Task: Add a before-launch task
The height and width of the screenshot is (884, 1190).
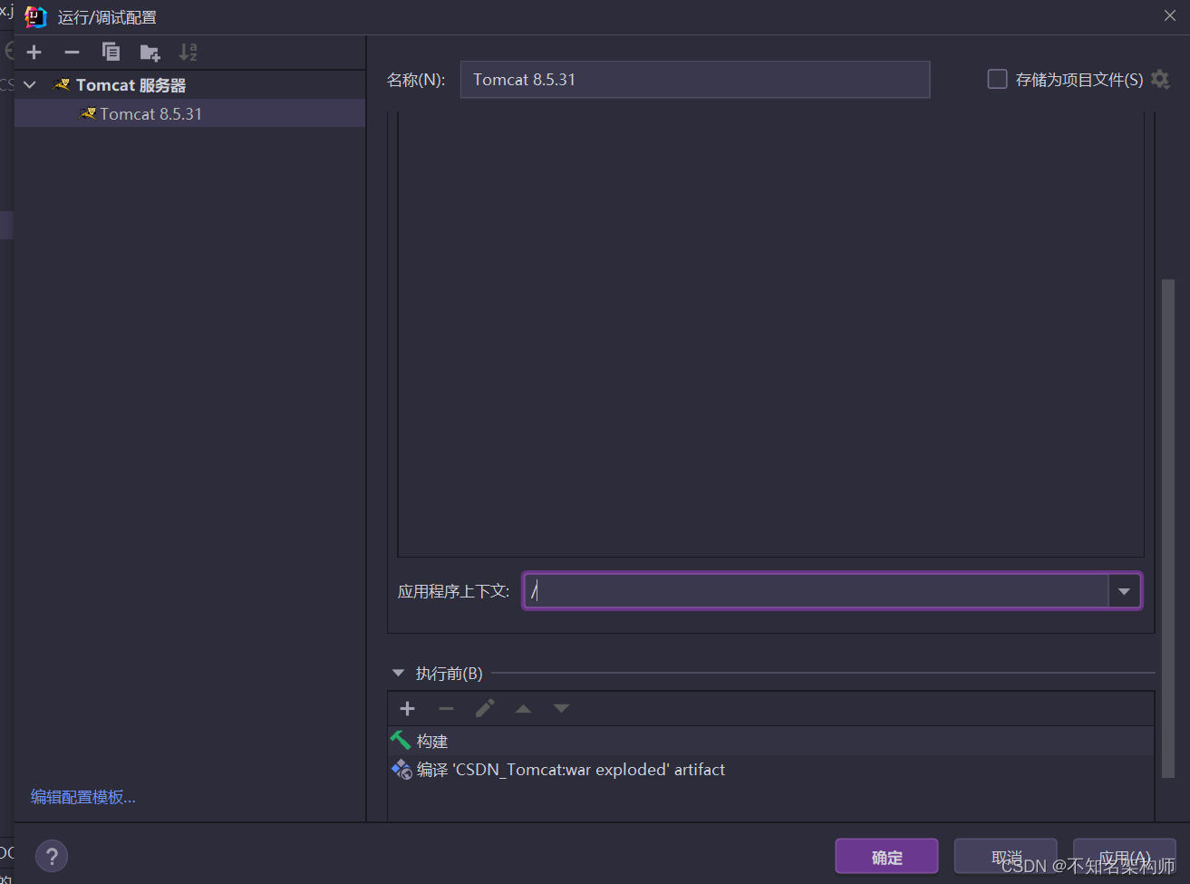Action: (408, 709)
